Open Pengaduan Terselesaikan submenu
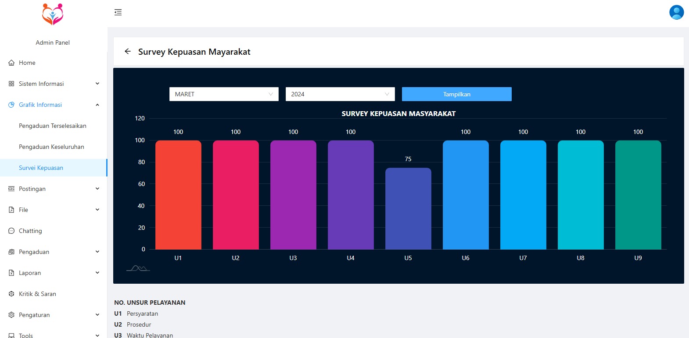This screenshot has width=689, height=338. (x=54, y=126)
